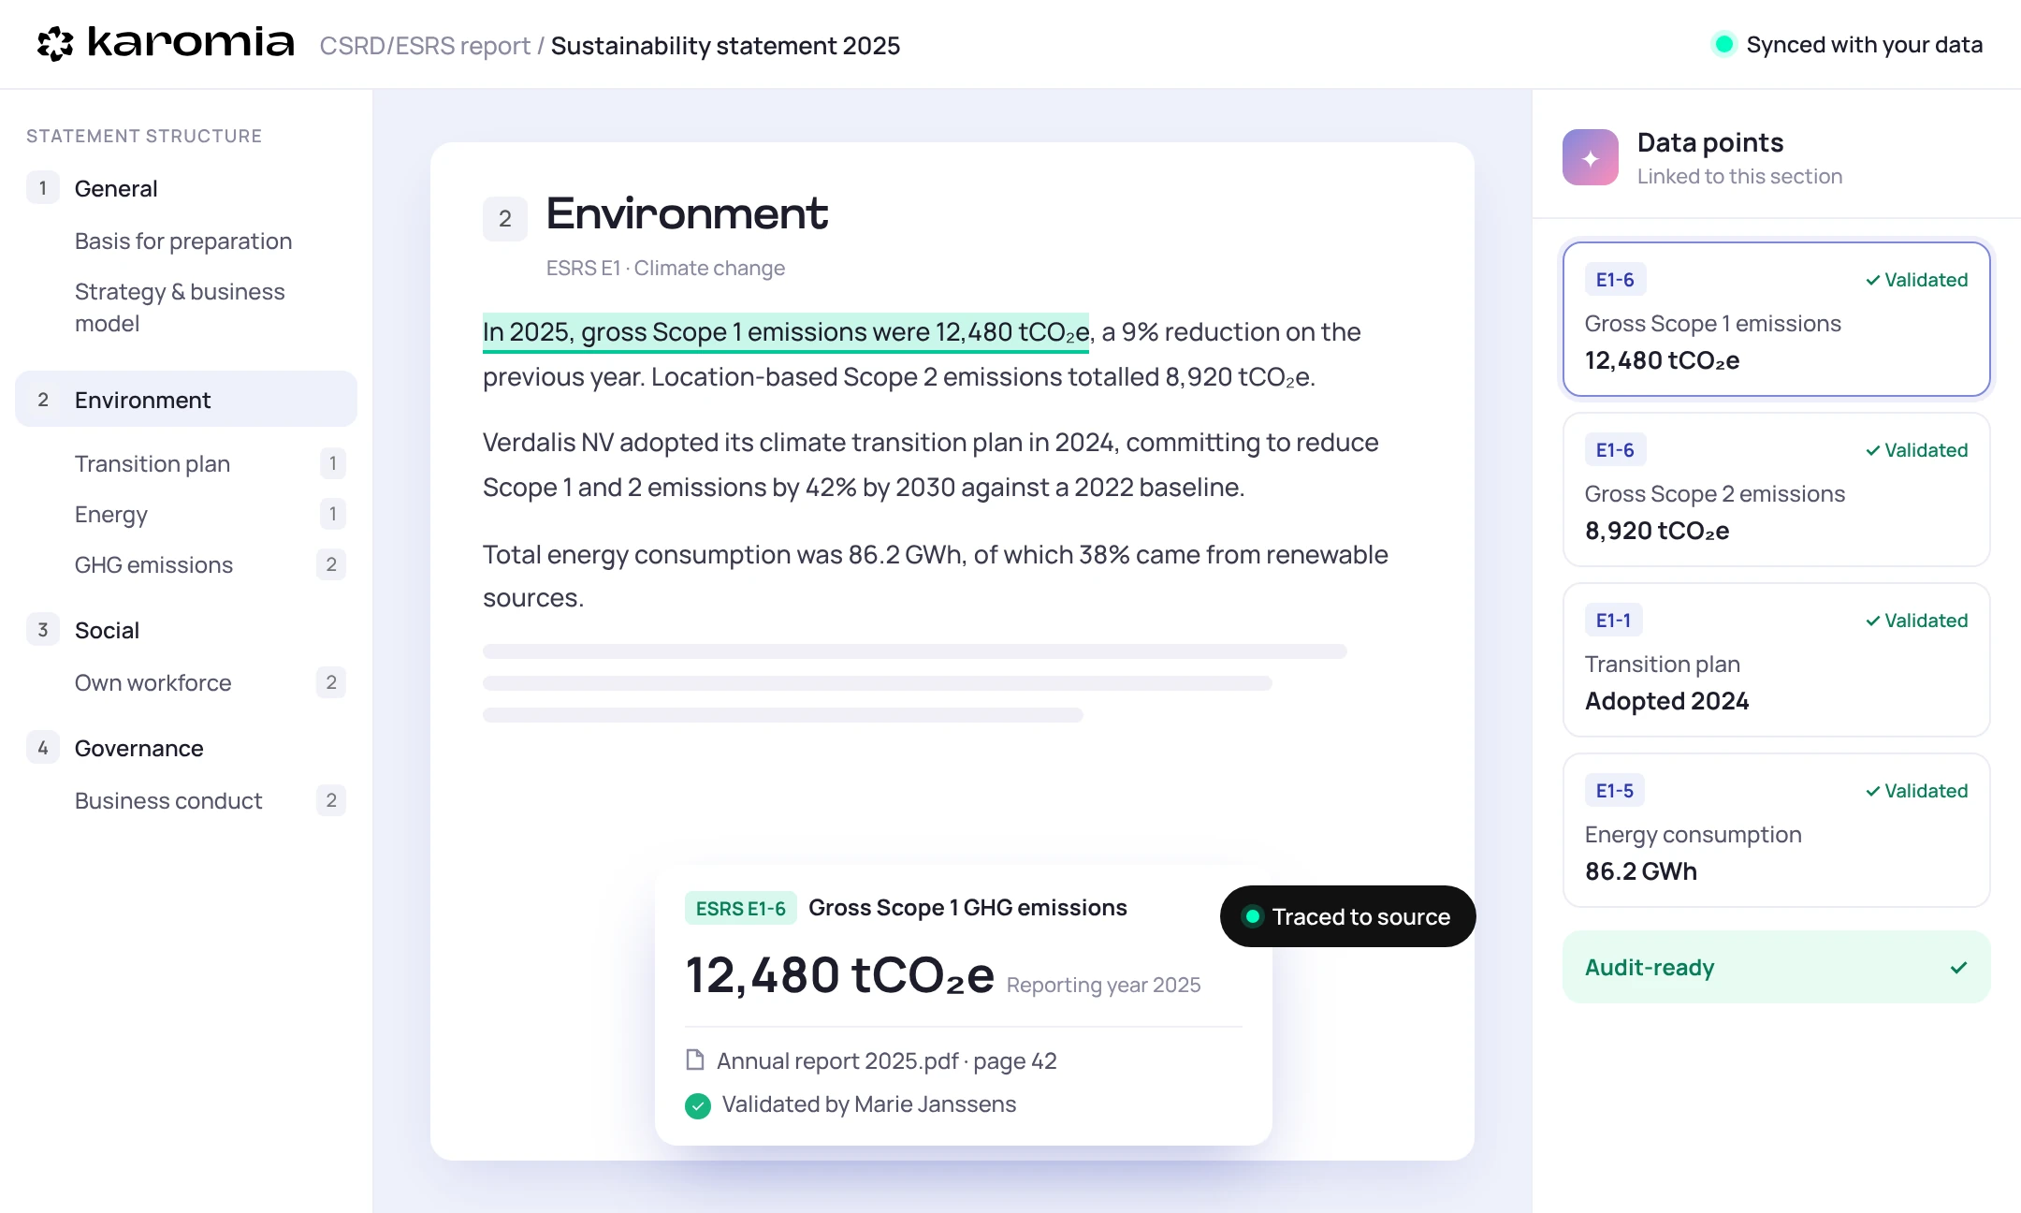Select the Energy consumption 86.2 GWh card
2021x1213 pixels.
pos(1776,830)
